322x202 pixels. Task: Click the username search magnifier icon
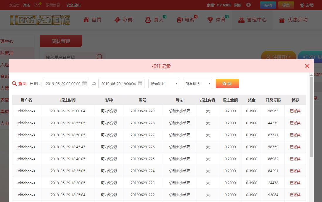click(x=99, y=56)
